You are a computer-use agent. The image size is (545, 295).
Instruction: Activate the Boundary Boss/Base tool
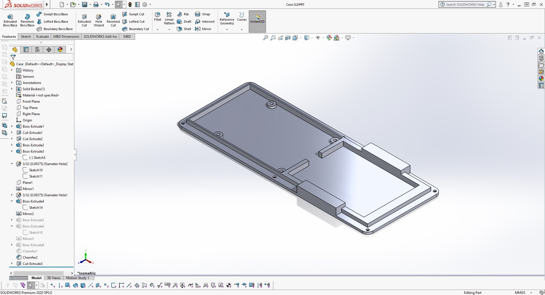pos(54,29)
